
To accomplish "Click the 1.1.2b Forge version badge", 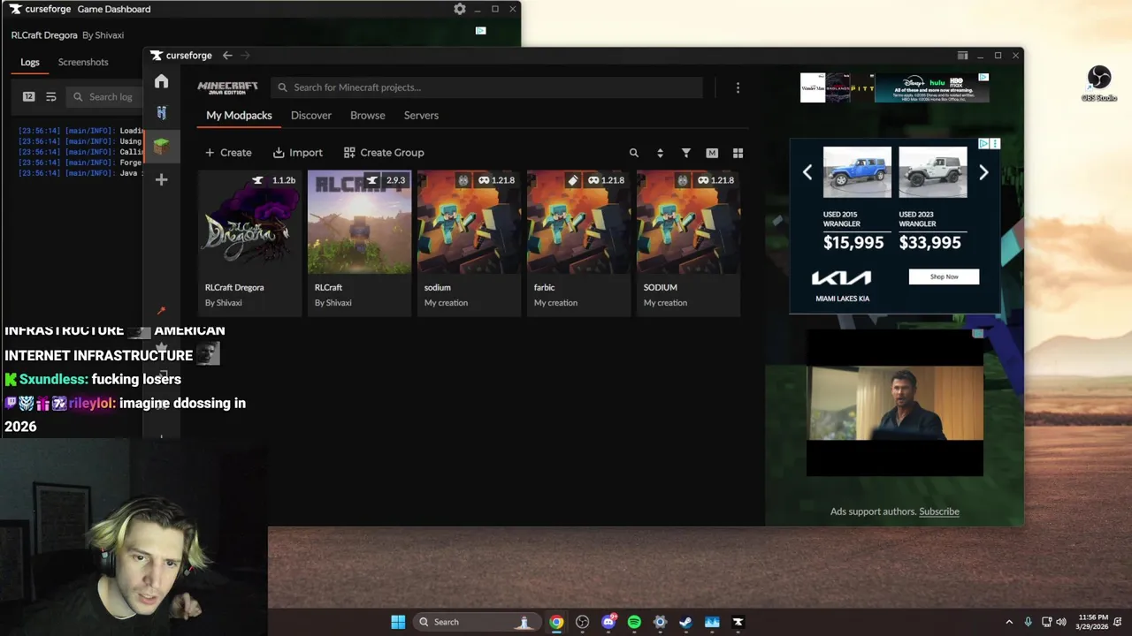I will click(x=274, y=180).
